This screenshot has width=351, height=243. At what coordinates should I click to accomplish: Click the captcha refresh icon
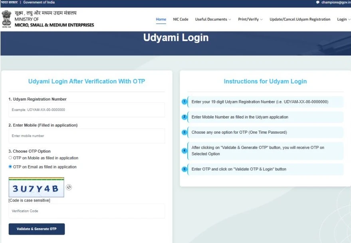(x=69, y=187)
